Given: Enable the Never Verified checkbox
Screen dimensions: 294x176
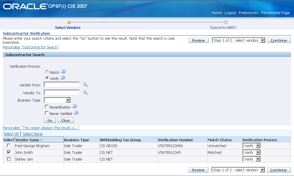Looking at the screenshot, I should tap(47, 113).
